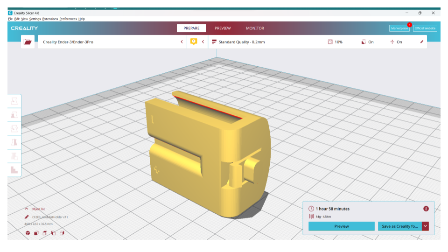Collapse printer selector with chevron arrow
This screenshot has width=448, height=252.
(182, 42)
